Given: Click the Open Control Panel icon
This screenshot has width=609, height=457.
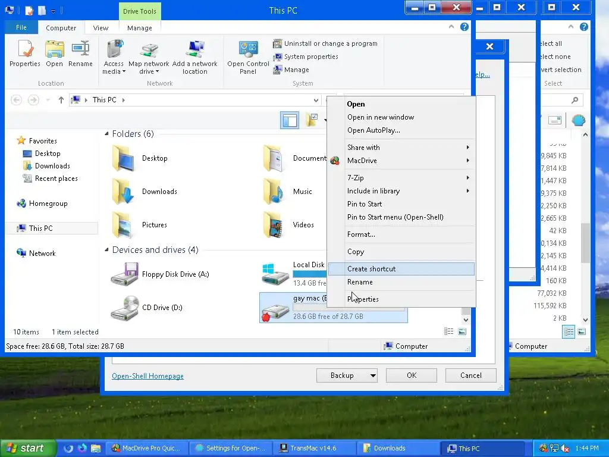Looking at the screenshot, I should click(x=248, y=57).
